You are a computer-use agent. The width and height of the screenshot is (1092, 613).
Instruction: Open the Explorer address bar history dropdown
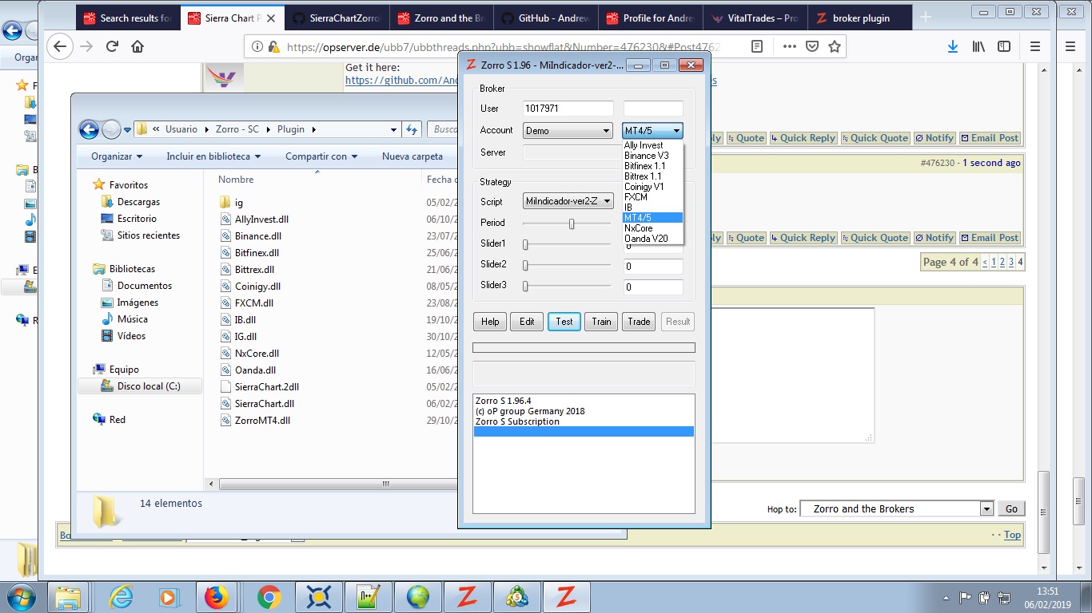[393, 129]
